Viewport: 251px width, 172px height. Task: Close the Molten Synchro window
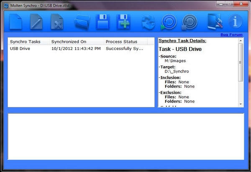point(241,4)
